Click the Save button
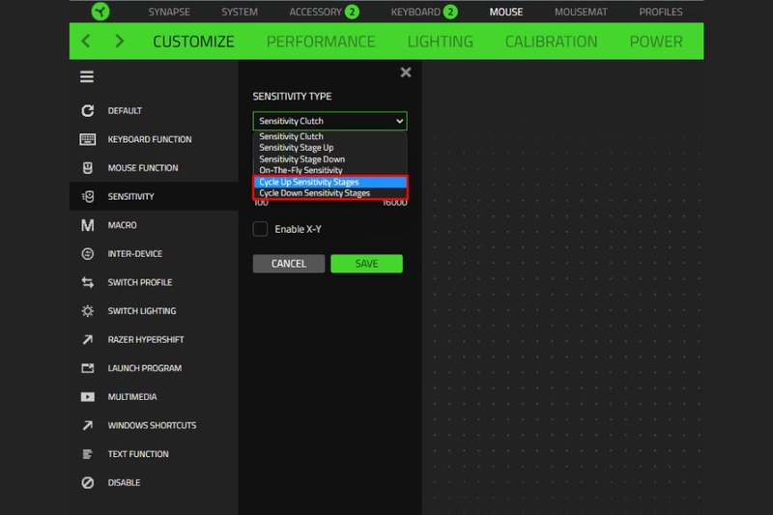This screenshot has width=773, height=515. (x=367, y=264)
